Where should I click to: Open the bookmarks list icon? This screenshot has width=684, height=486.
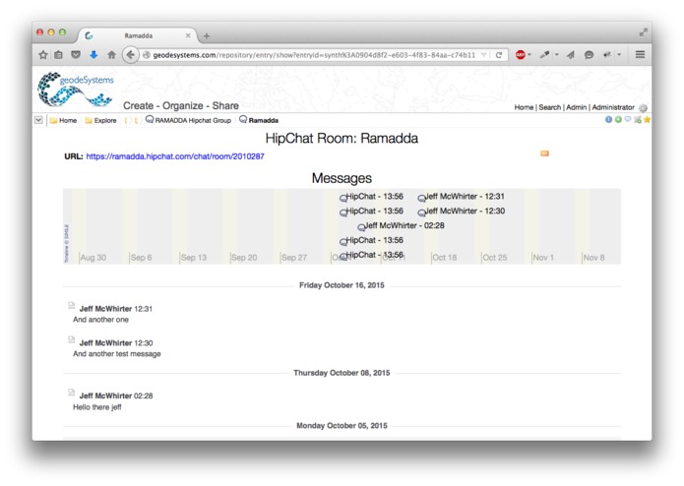(58, 55)
